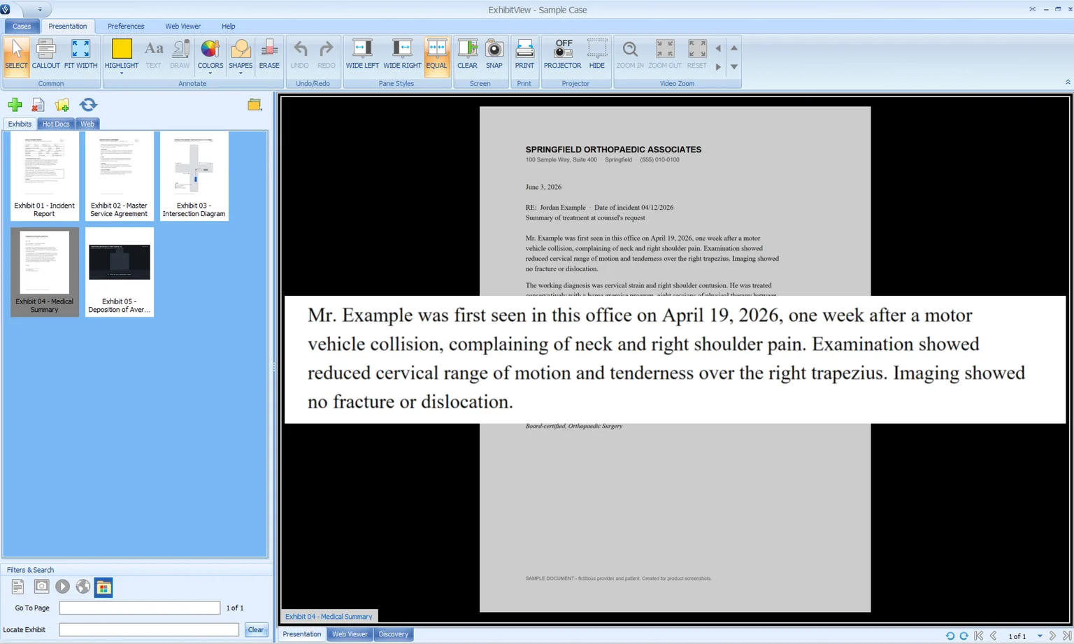Activate the Select pointer tool
1074x644 pixels.
(x=16, y=55)
